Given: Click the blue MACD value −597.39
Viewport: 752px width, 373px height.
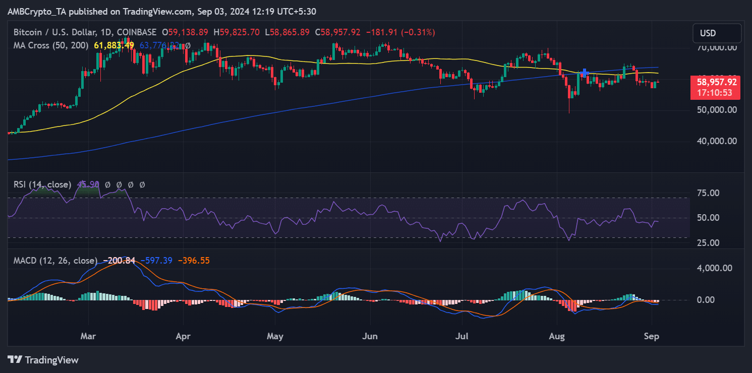Looking at the screenshot, I should tap(156, 261).
